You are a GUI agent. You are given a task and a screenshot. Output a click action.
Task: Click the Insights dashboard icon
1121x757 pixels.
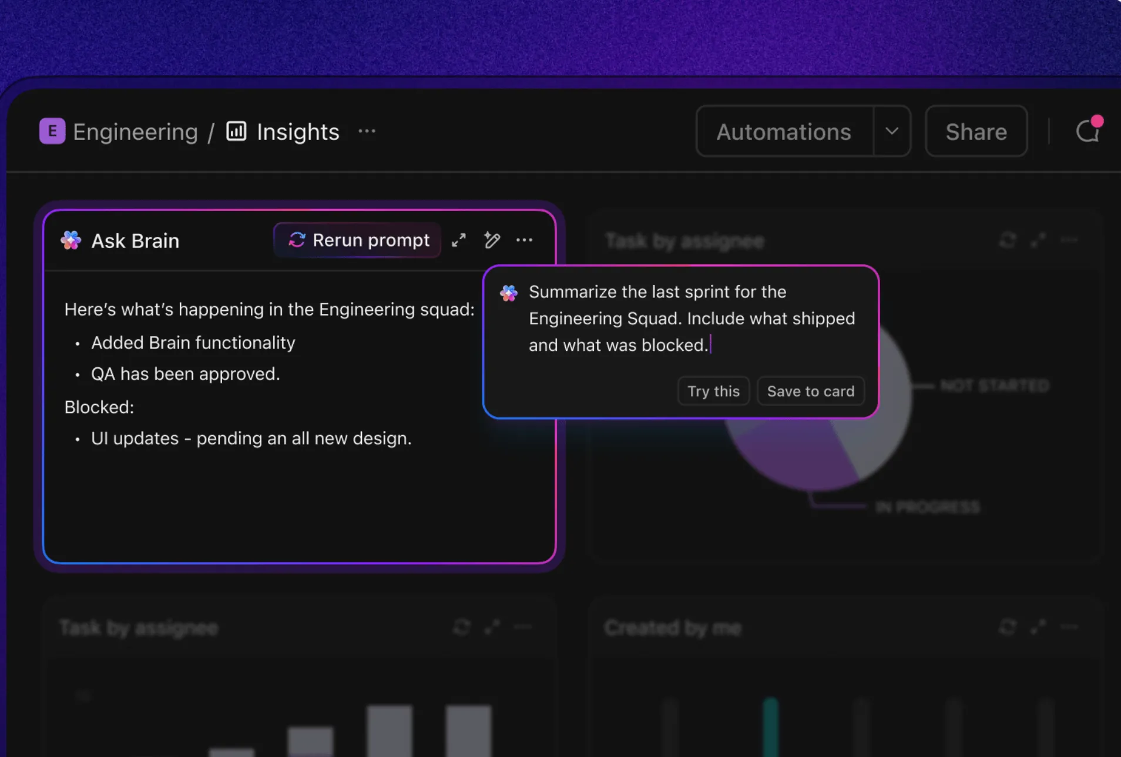[236, 131]
